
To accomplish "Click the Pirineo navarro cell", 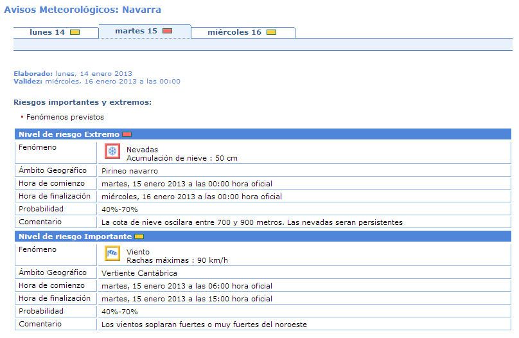I will (304, 171).
